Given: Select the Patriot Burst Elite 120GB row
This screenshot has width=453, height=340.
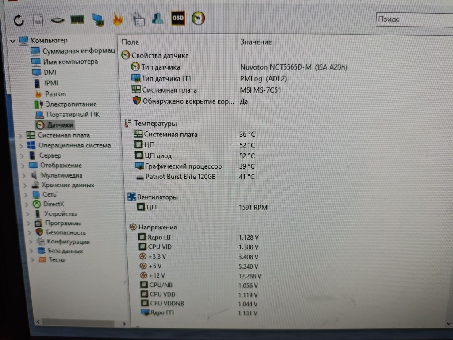Looking at the screenshot, I should tap(195, 177).
